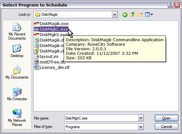This screenshot has width=182, height=134.
Task: Click the Cancel button
Action: tap(166, 127)
